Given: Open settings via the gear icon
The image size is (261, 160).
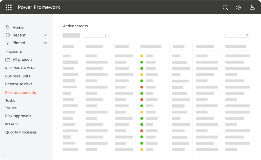Looking at the screenshot, I should click(x=239, y=7).
